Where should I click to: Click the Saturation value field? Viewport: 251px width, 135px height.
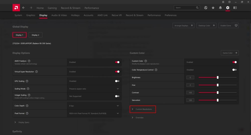[190, 100]
